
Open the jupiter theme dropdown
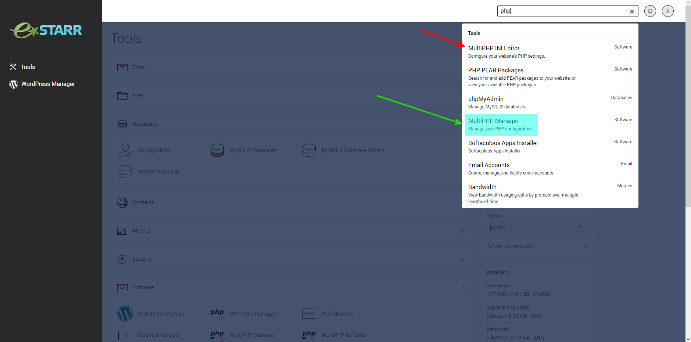[x=536, y=227]
